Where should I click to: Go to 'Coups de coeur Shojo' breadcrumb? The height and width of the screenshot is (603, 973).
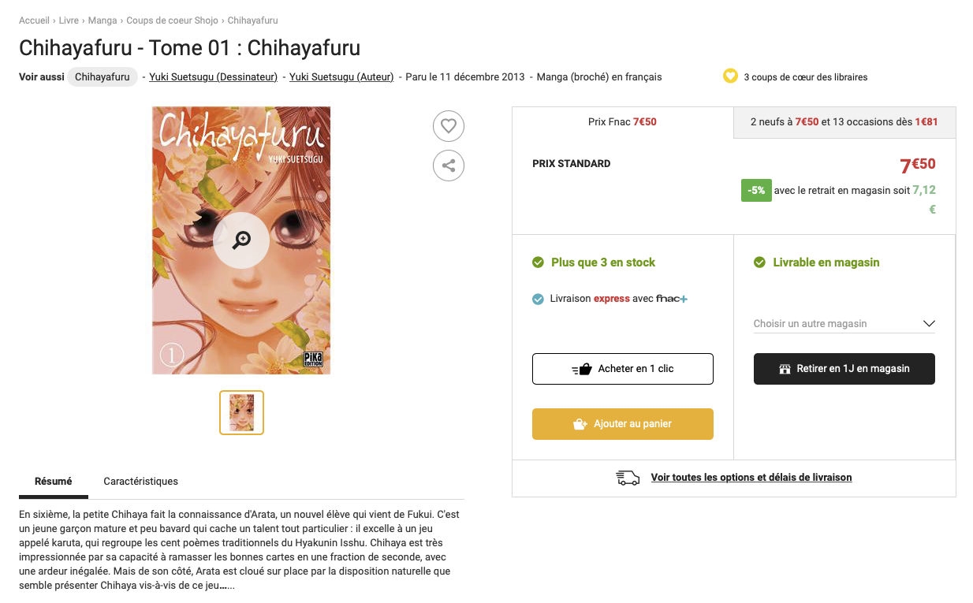click(173, 20)
